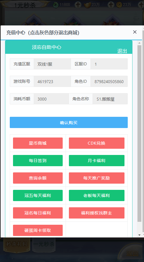Viewport: 144px width, 262px height.
Task: Click 退出 to log out
Action: click(122, 51)
